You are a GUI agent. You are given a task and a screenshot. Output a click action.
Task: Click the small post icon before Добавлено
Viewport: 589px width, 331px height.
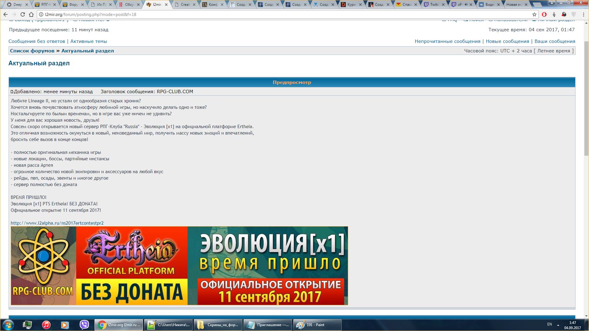click(12, 92)
